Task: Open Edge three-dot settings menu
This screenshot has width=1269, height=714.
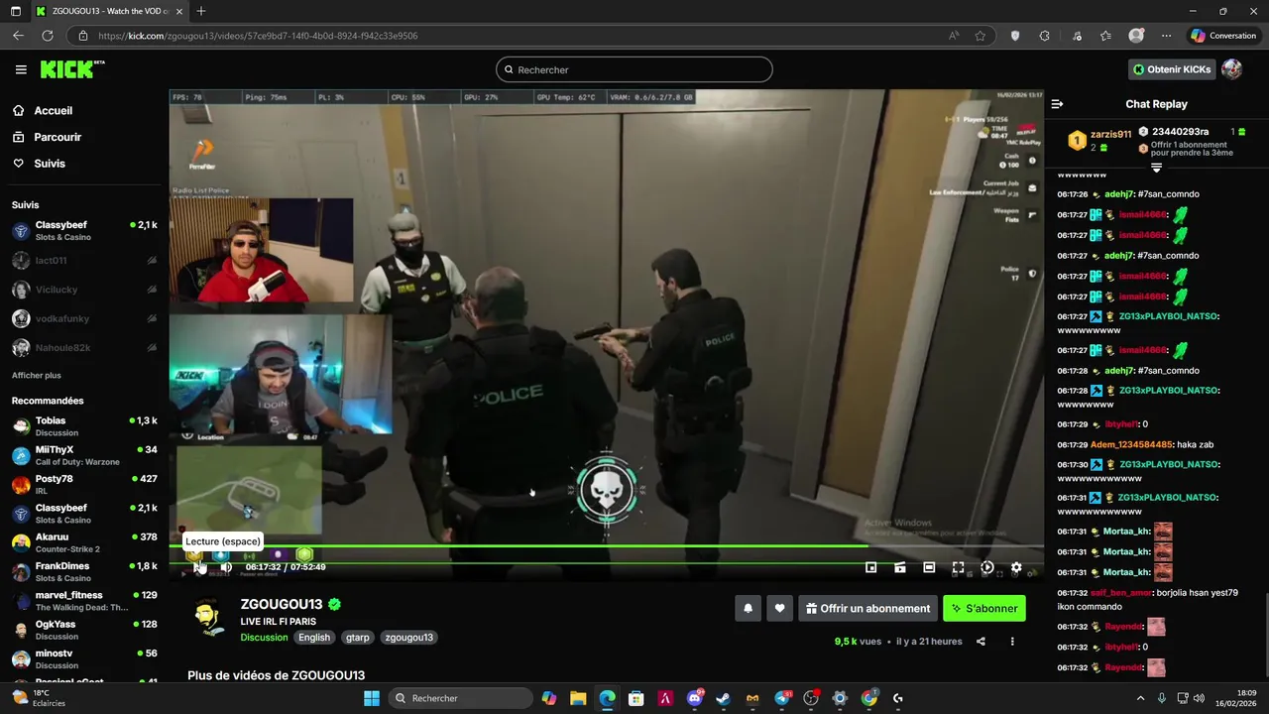Action: click(1166, 36)
